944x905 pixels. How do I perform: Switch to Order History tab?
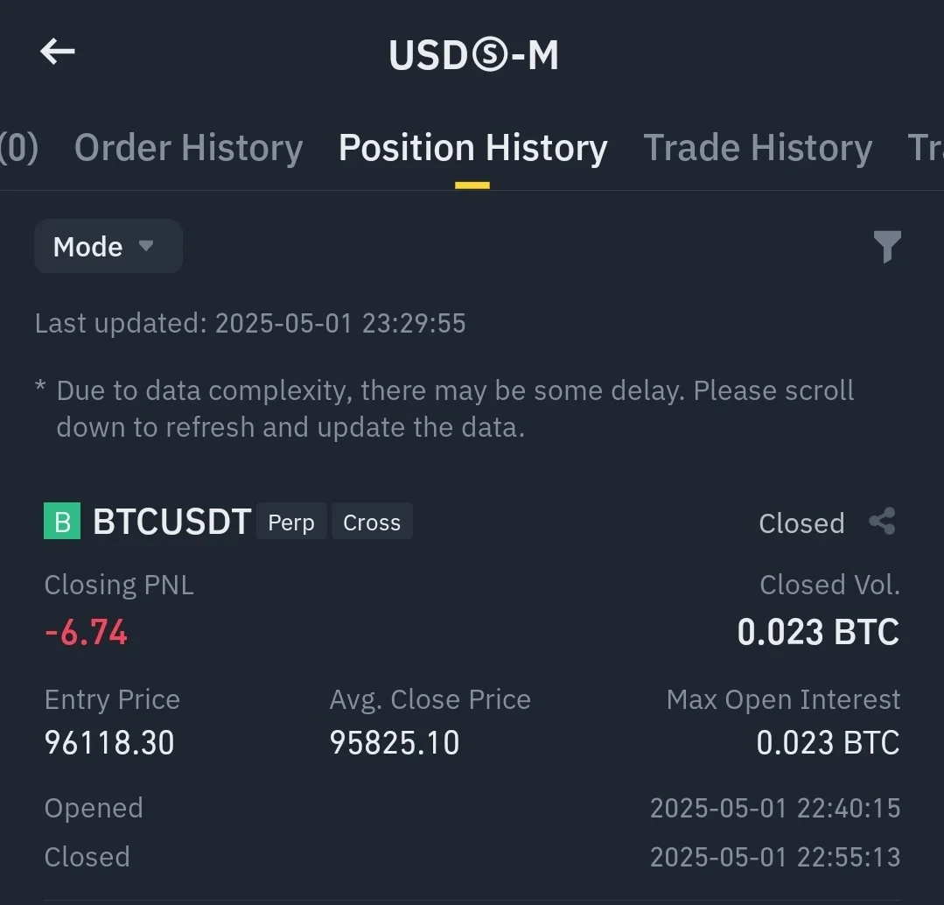point(188,148)
